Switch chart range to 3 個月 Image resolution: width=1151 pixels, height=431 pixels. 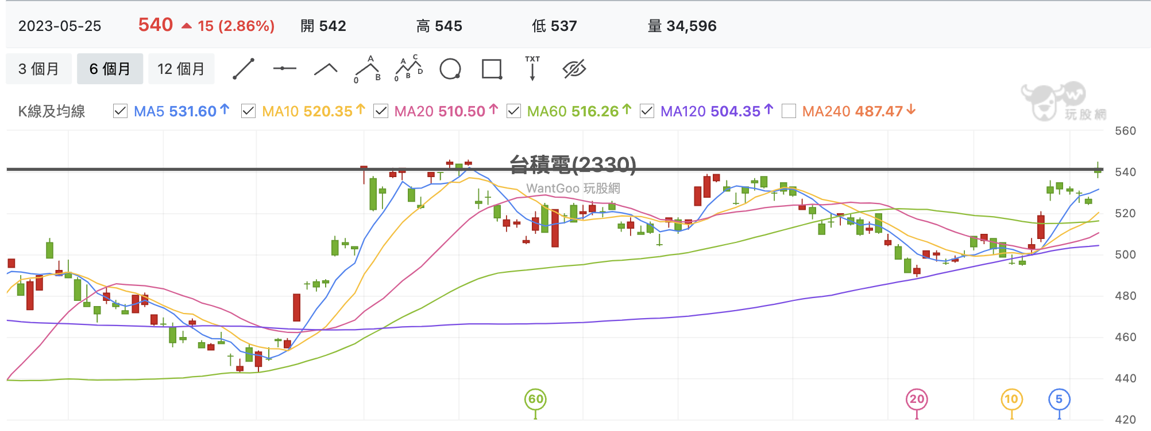(38, 69)
